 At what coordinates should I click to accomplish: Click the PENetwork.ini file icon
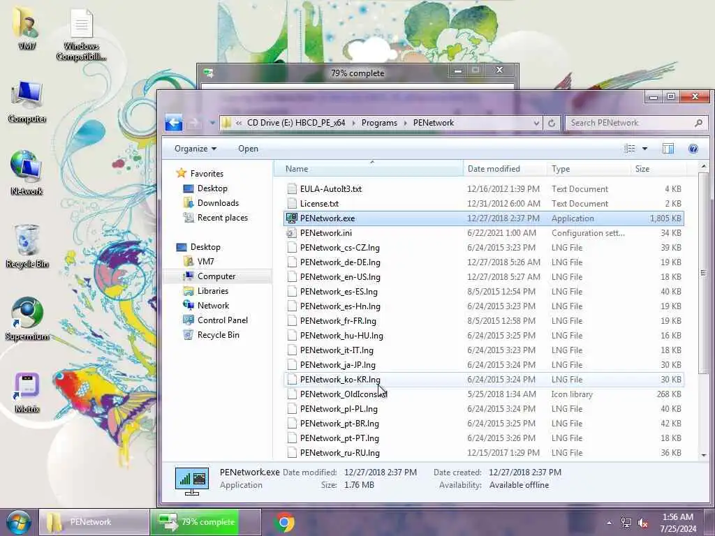click(291, 233)
